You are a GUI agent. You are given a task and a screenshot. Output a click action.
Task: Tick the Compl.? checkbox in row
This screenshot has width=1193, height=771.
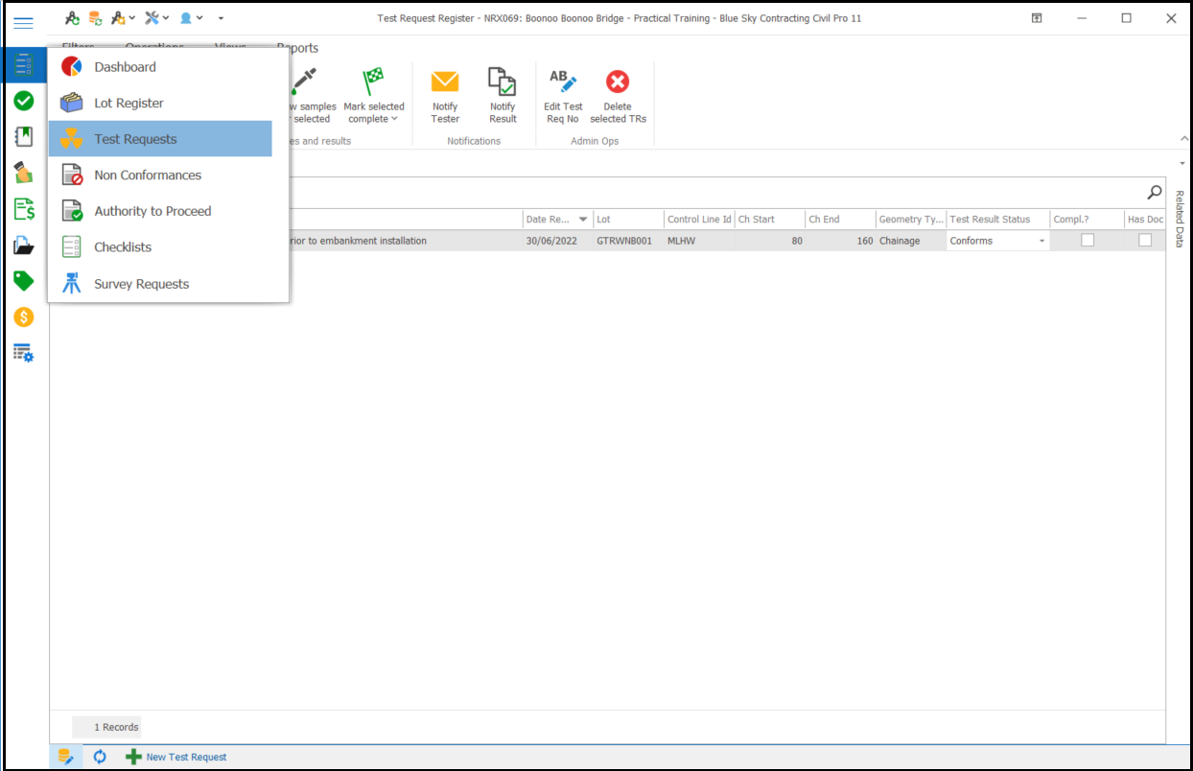point(1088,241)
